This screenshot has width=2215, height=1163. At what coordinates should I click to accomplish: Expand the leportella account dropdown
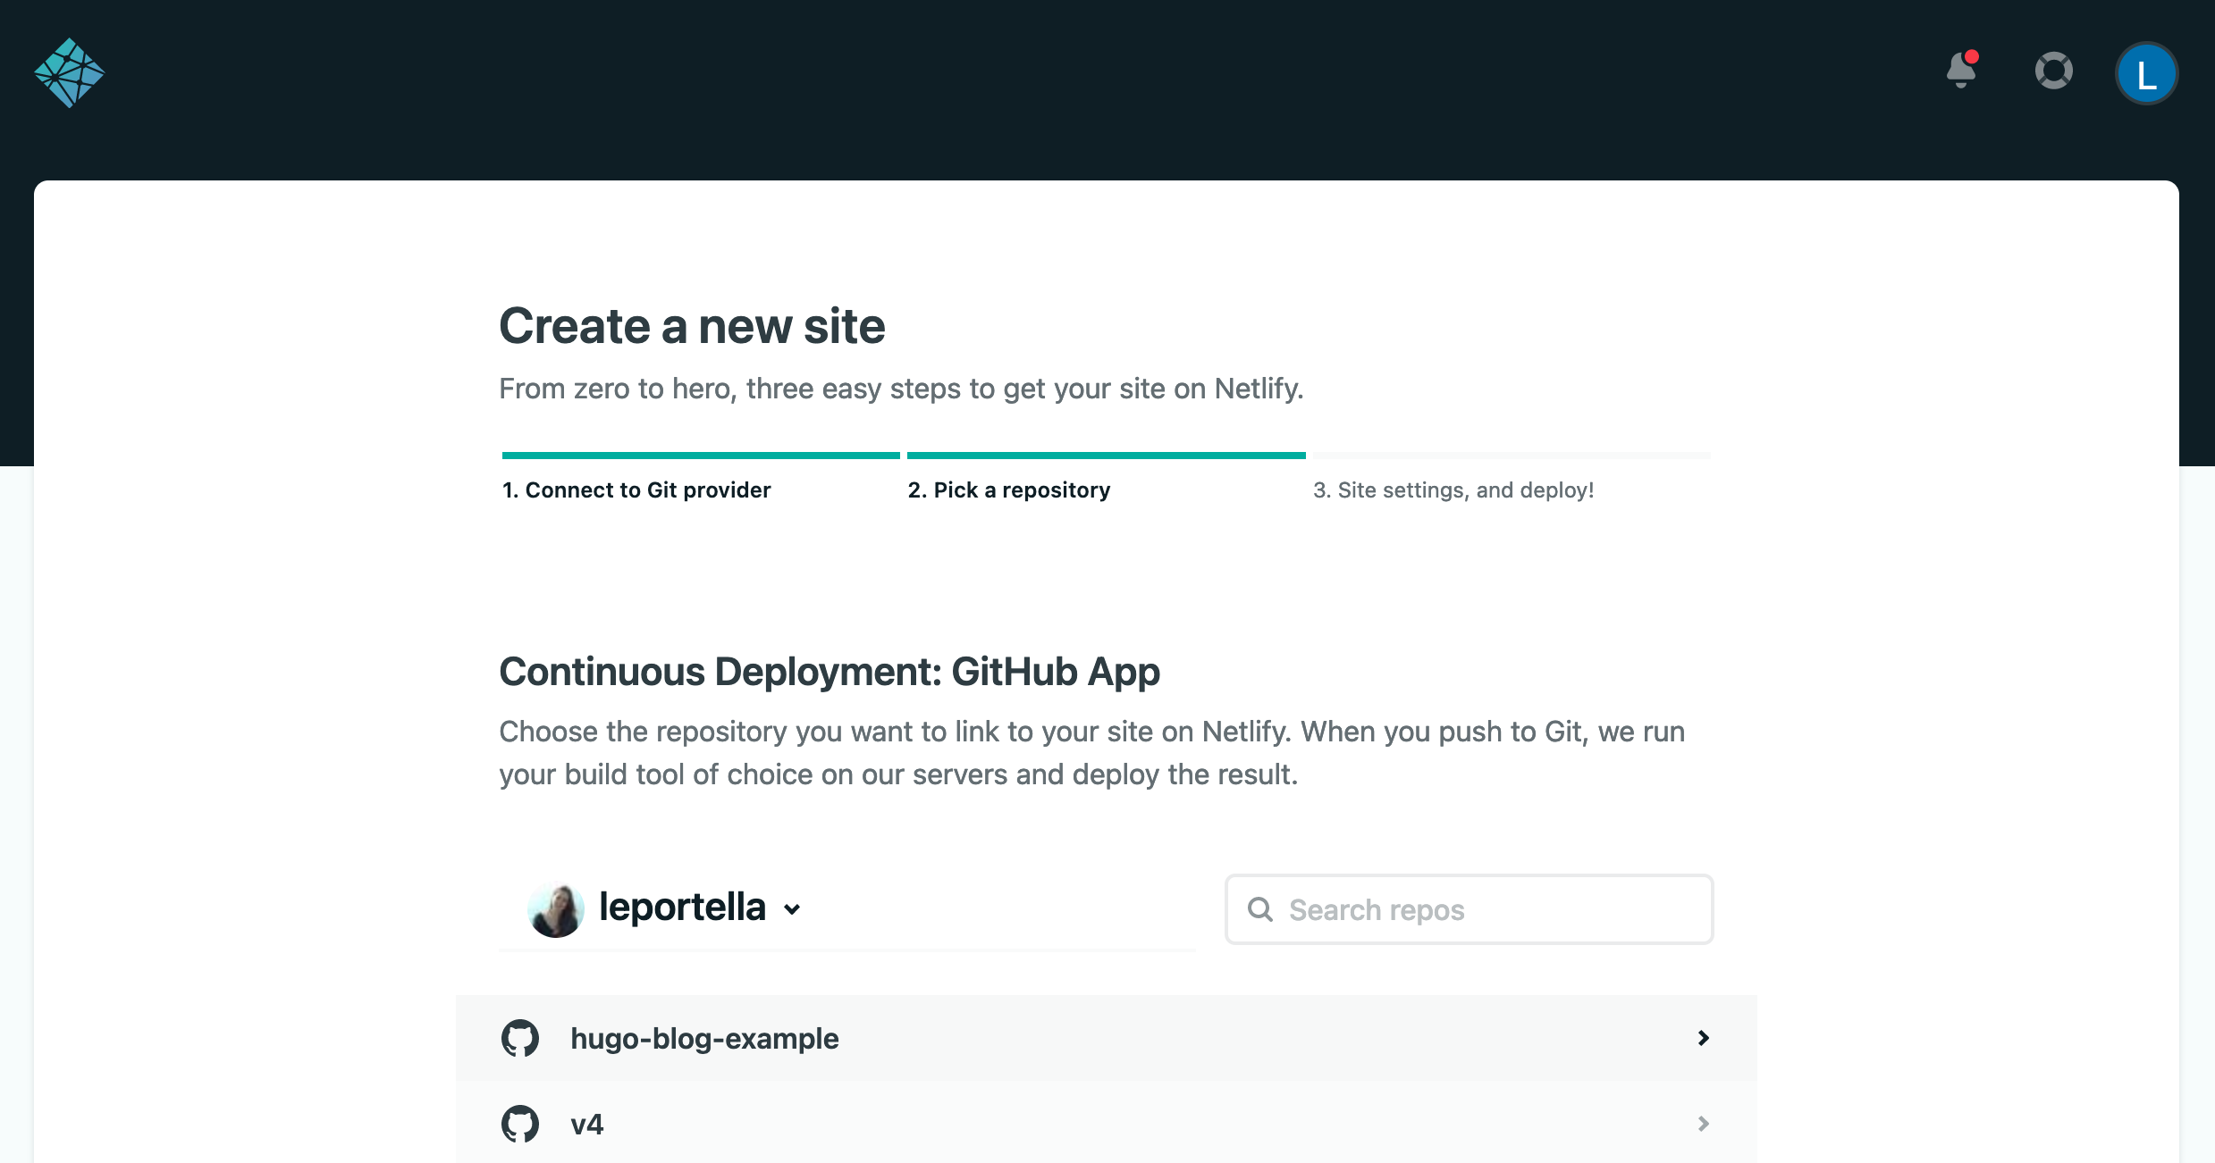[x=792, y=909]
